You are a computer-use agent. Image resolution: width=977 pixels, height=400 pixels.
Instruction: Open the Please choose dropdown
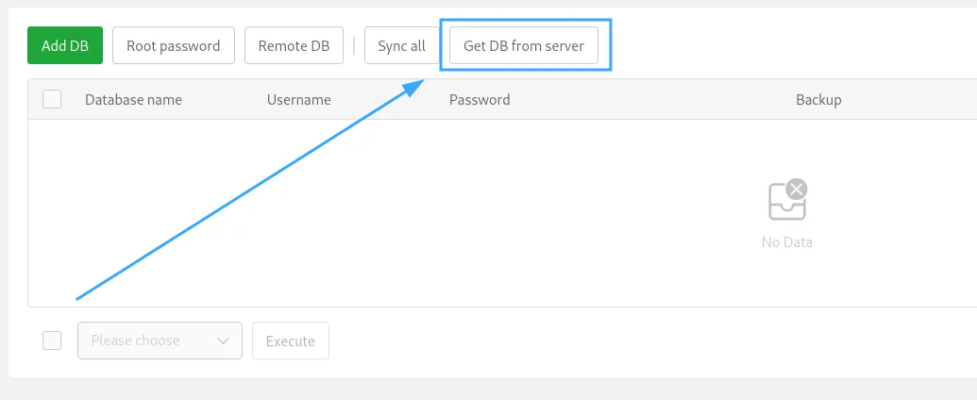[x=160, y=341]
